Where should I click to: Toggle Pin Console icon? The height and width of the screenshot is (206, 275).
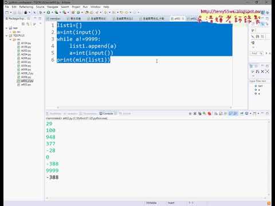point(242,113)
